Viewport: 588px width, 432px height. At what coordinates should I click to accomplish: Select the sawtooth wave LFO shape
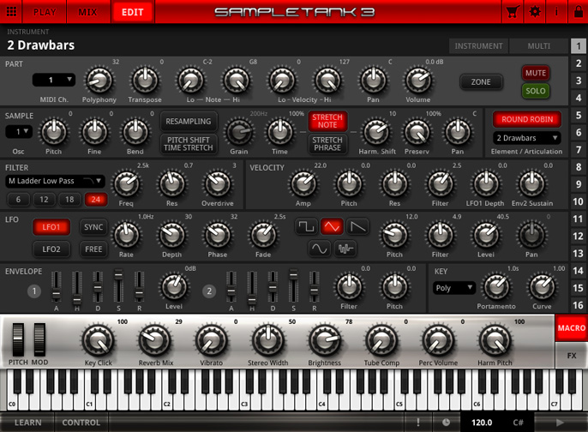(x=357, y=226)
